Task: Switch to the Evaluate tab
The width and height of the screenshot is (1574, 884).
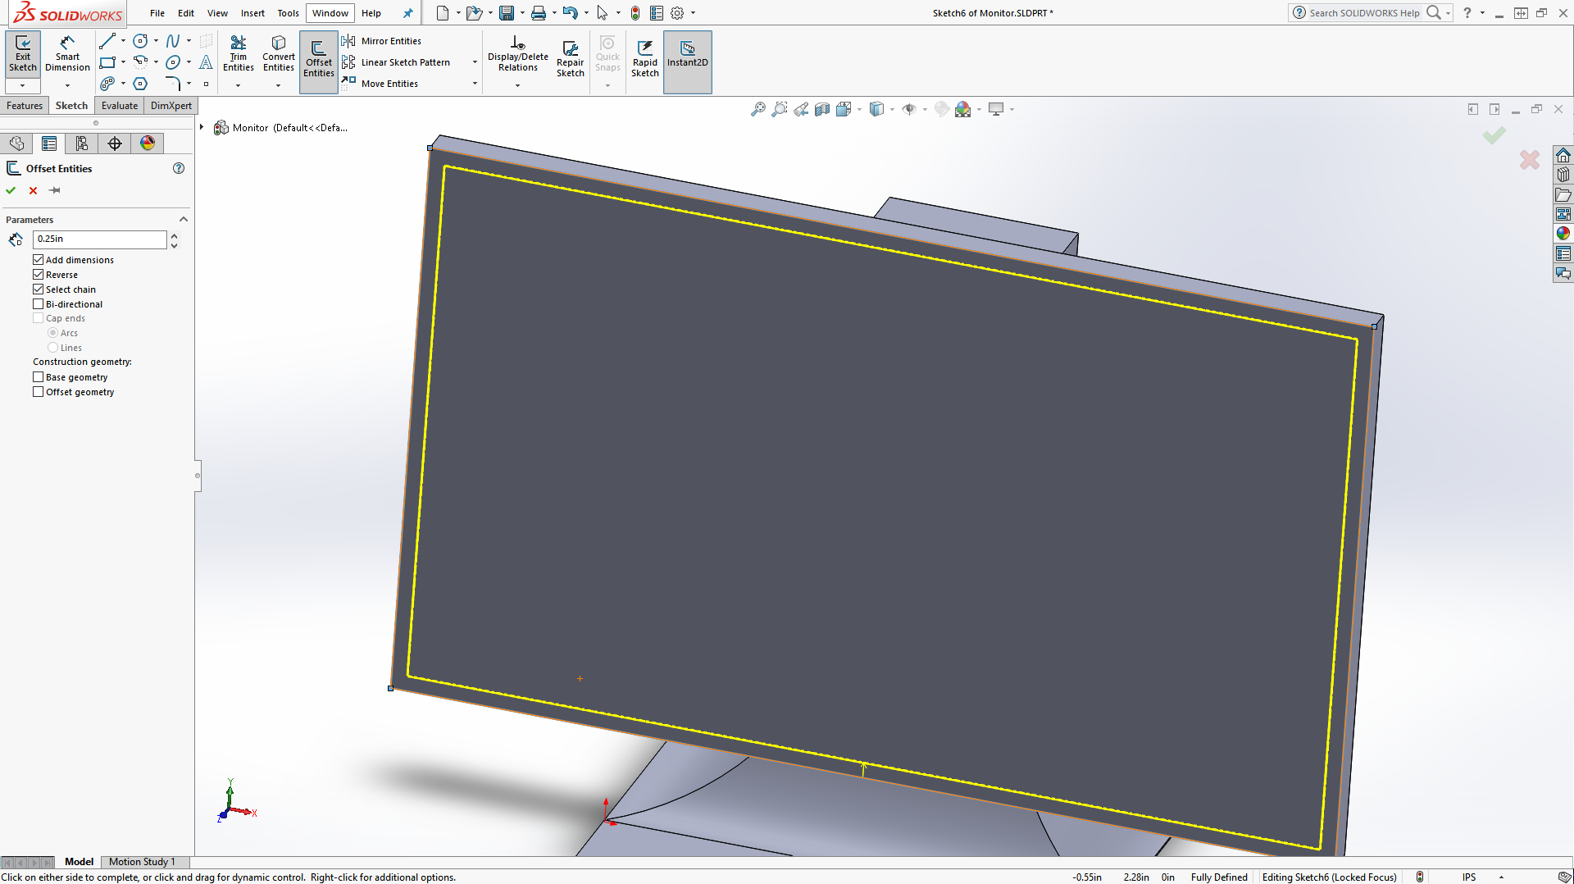Action: point(120,106)
